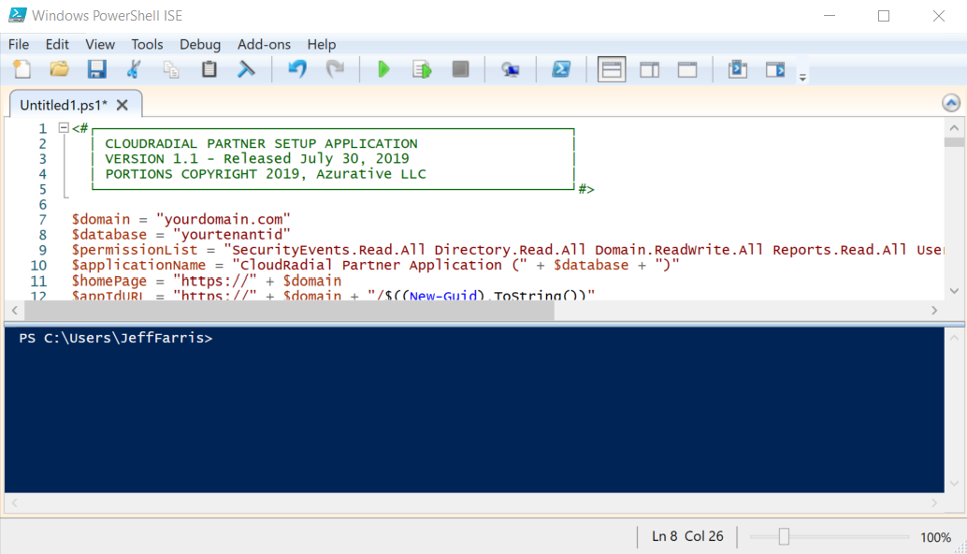Screen dimensions: 967x554
Task: Click the PowerShell ISE title bar icon
Action: pos(17,15)
